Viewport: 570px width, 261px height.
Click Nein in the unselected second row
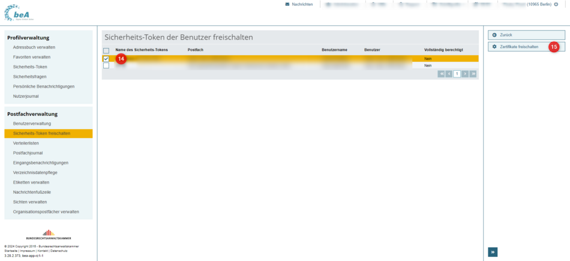pos(427,65)
